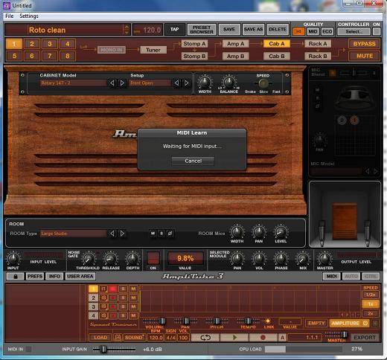Go to previous room type
Screen dimensions: 387x360
[x=112, y=234]
